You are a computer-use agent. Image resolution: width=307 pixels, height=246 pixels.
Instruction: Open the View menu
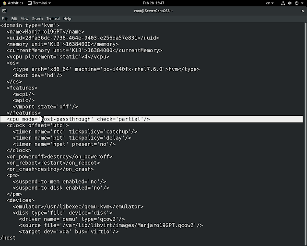(24, 19)
